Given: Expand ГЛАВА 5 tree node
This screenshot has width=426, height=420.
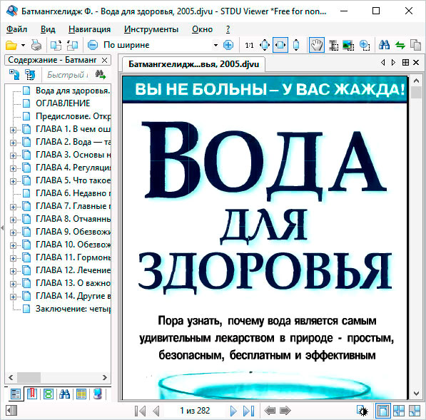Looking at the screenshot, I should click(13, 181).
